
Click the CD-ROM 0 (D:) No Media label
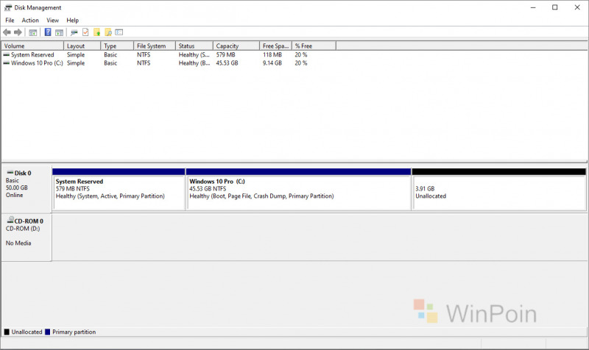(27, 237)
